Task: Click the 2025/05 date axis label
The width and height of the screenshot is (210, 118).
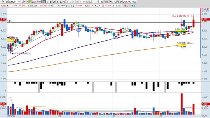Action: click(x=11, y=116)
